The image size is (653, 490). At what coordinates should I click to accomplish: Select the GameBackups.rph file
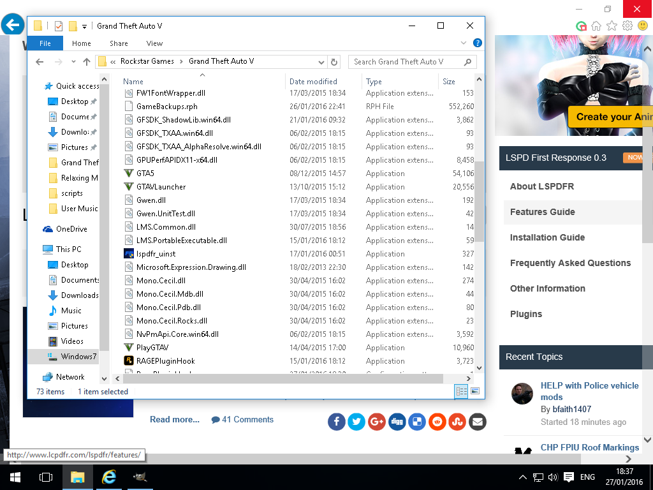(167, 107)
